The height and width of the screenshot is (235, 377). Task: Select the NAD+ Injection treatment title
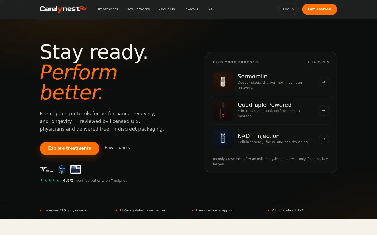[x=258, y=136]
